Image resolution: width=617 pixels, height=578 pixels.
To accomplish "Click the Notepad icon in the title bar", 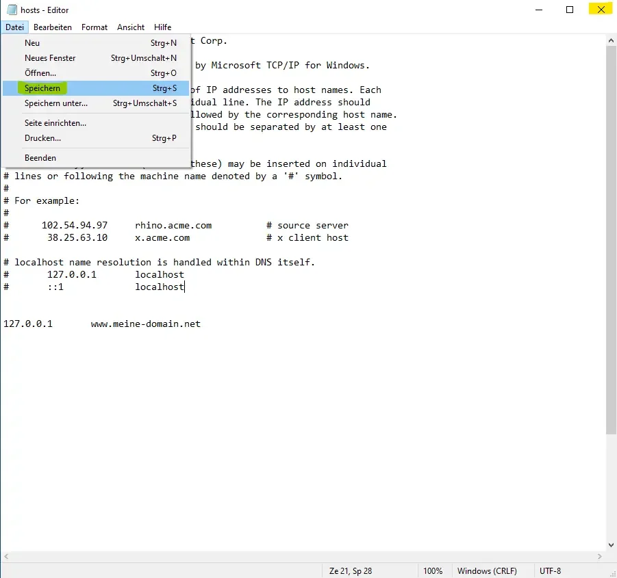I will (x=10, y=10).
